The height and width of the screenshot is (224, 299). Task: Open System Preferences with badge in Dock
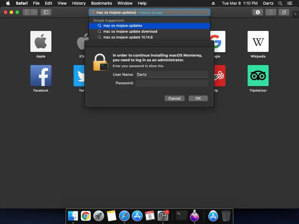pos(163,216)
